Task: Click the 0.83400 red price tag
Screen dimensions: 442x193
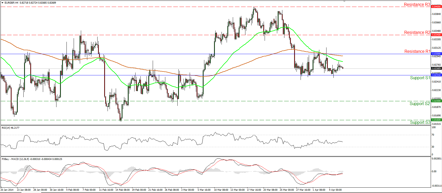Action: pyautogui.click(x=436, y=35)
